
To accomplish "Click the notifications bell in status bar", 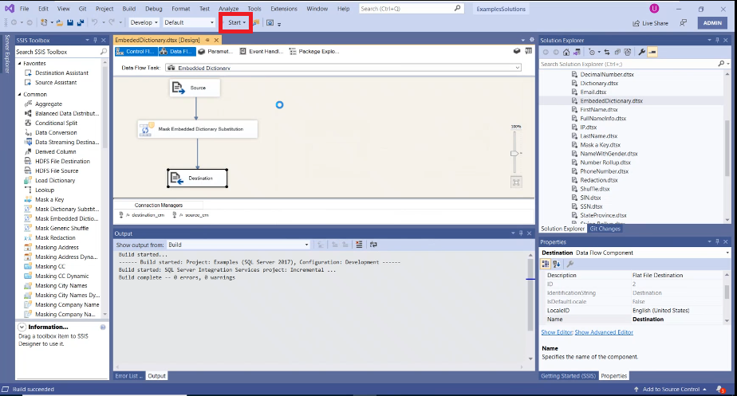I will click(720, 389).
